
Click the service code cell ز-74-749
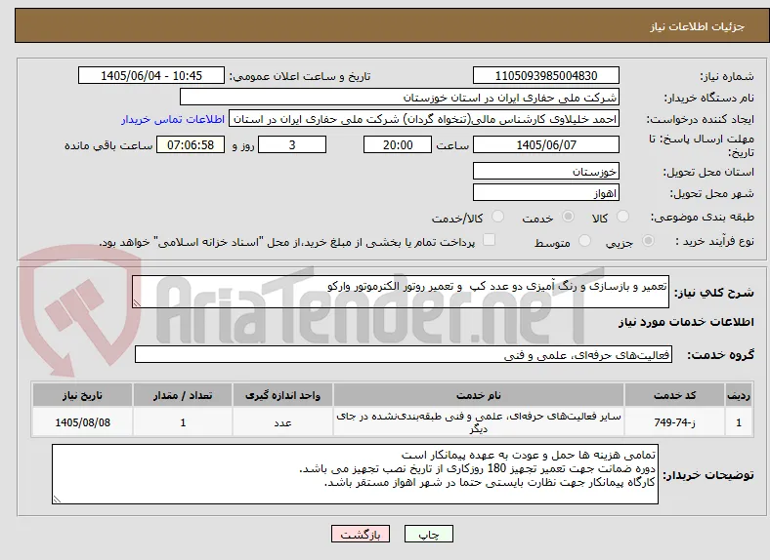pos(675,422)
